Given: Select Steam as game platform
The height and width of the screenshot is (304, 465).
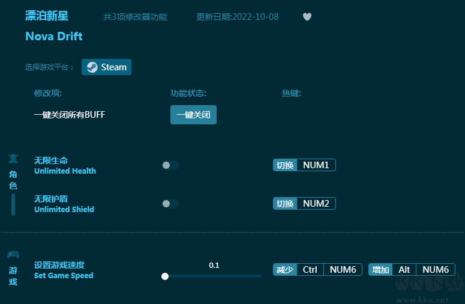Looking at the screenshot, I should coord(106,67).
